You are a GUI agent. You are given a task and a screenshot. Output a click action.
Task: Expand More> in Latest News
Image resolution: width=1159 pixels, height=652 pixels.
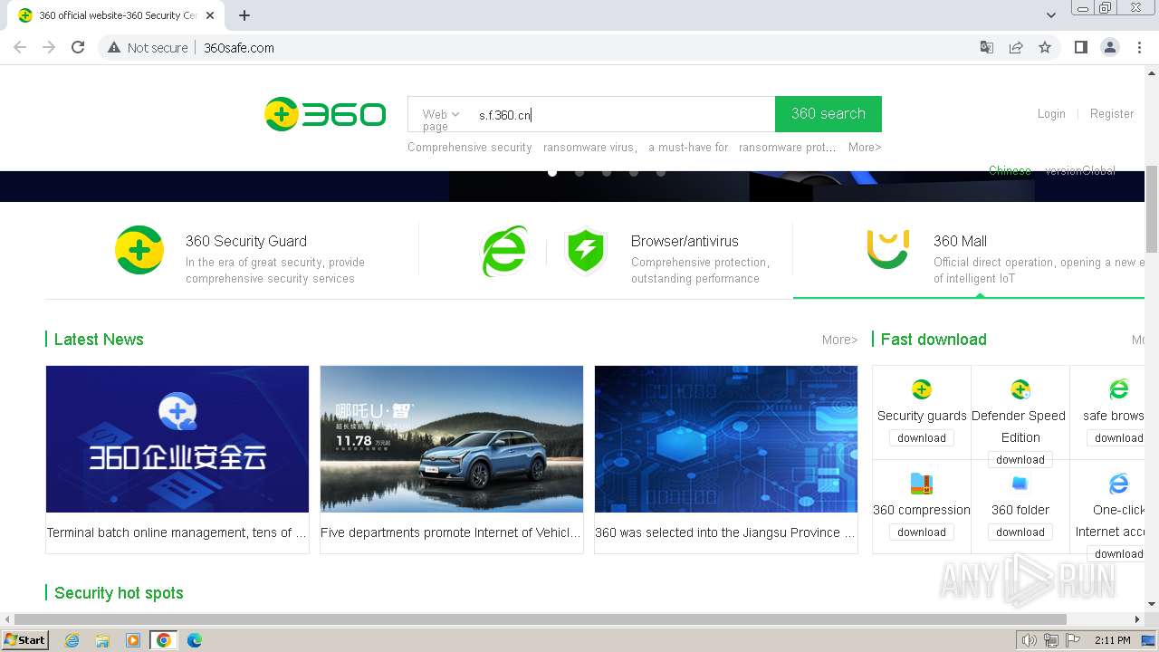coord(839,340)
